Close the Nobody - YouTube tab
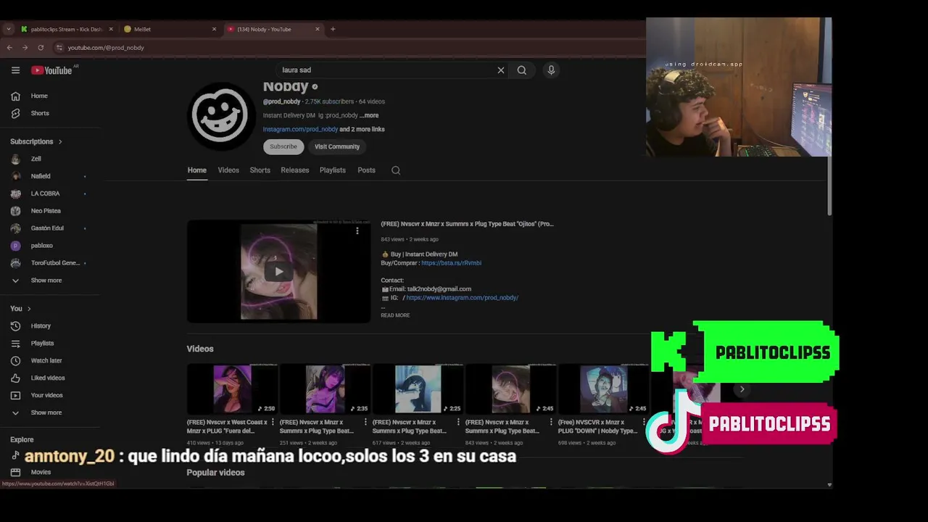 click(317, 29)
